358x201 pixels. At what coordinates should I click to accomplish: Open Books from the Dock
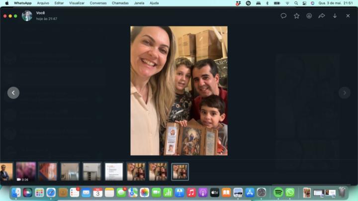pyautogui.click(x=226, y=193)
